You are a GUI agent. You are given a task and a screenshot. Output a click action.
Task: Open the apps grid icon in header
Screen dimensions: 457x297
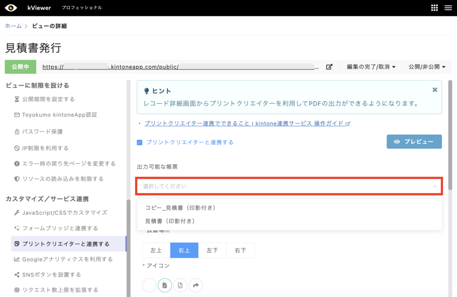click(434, 8)
